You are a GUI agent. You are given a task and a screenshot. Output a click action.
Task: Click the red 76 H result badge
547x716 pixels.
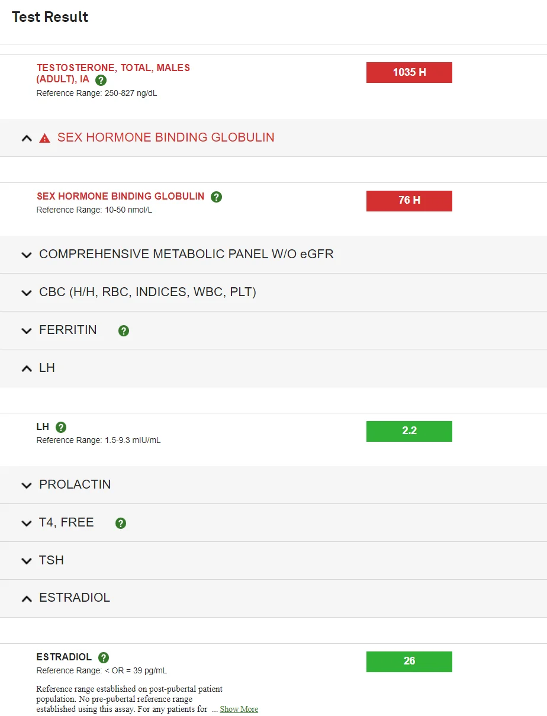tap(409, 201)
